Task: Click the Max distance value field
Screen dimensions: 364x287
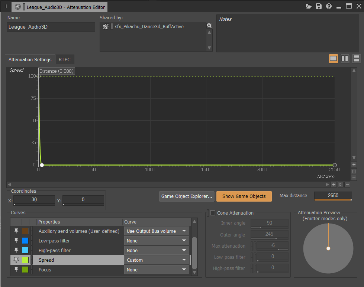Action: (x=333, y=196)
